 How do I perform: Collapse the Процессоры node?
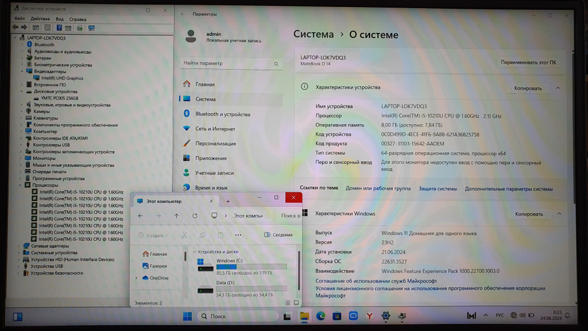(x=20, y=185)
